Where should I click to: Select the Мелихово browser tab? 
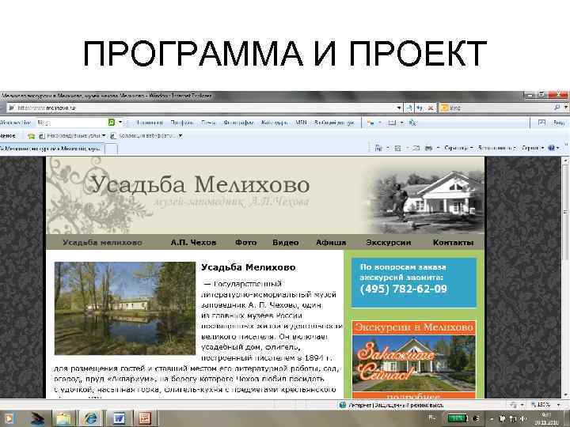click(51, 149)
